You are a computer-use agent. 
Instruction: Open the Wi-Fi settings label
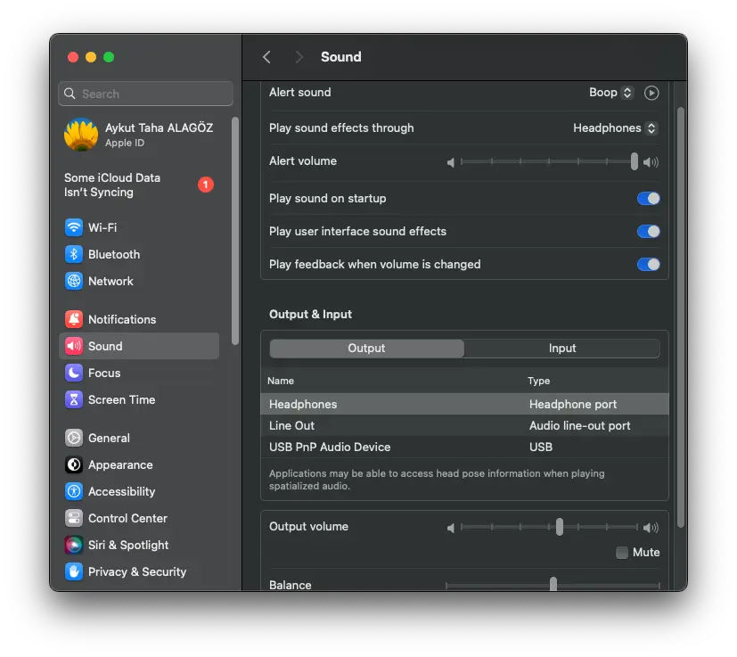click(x=102, y=227)
